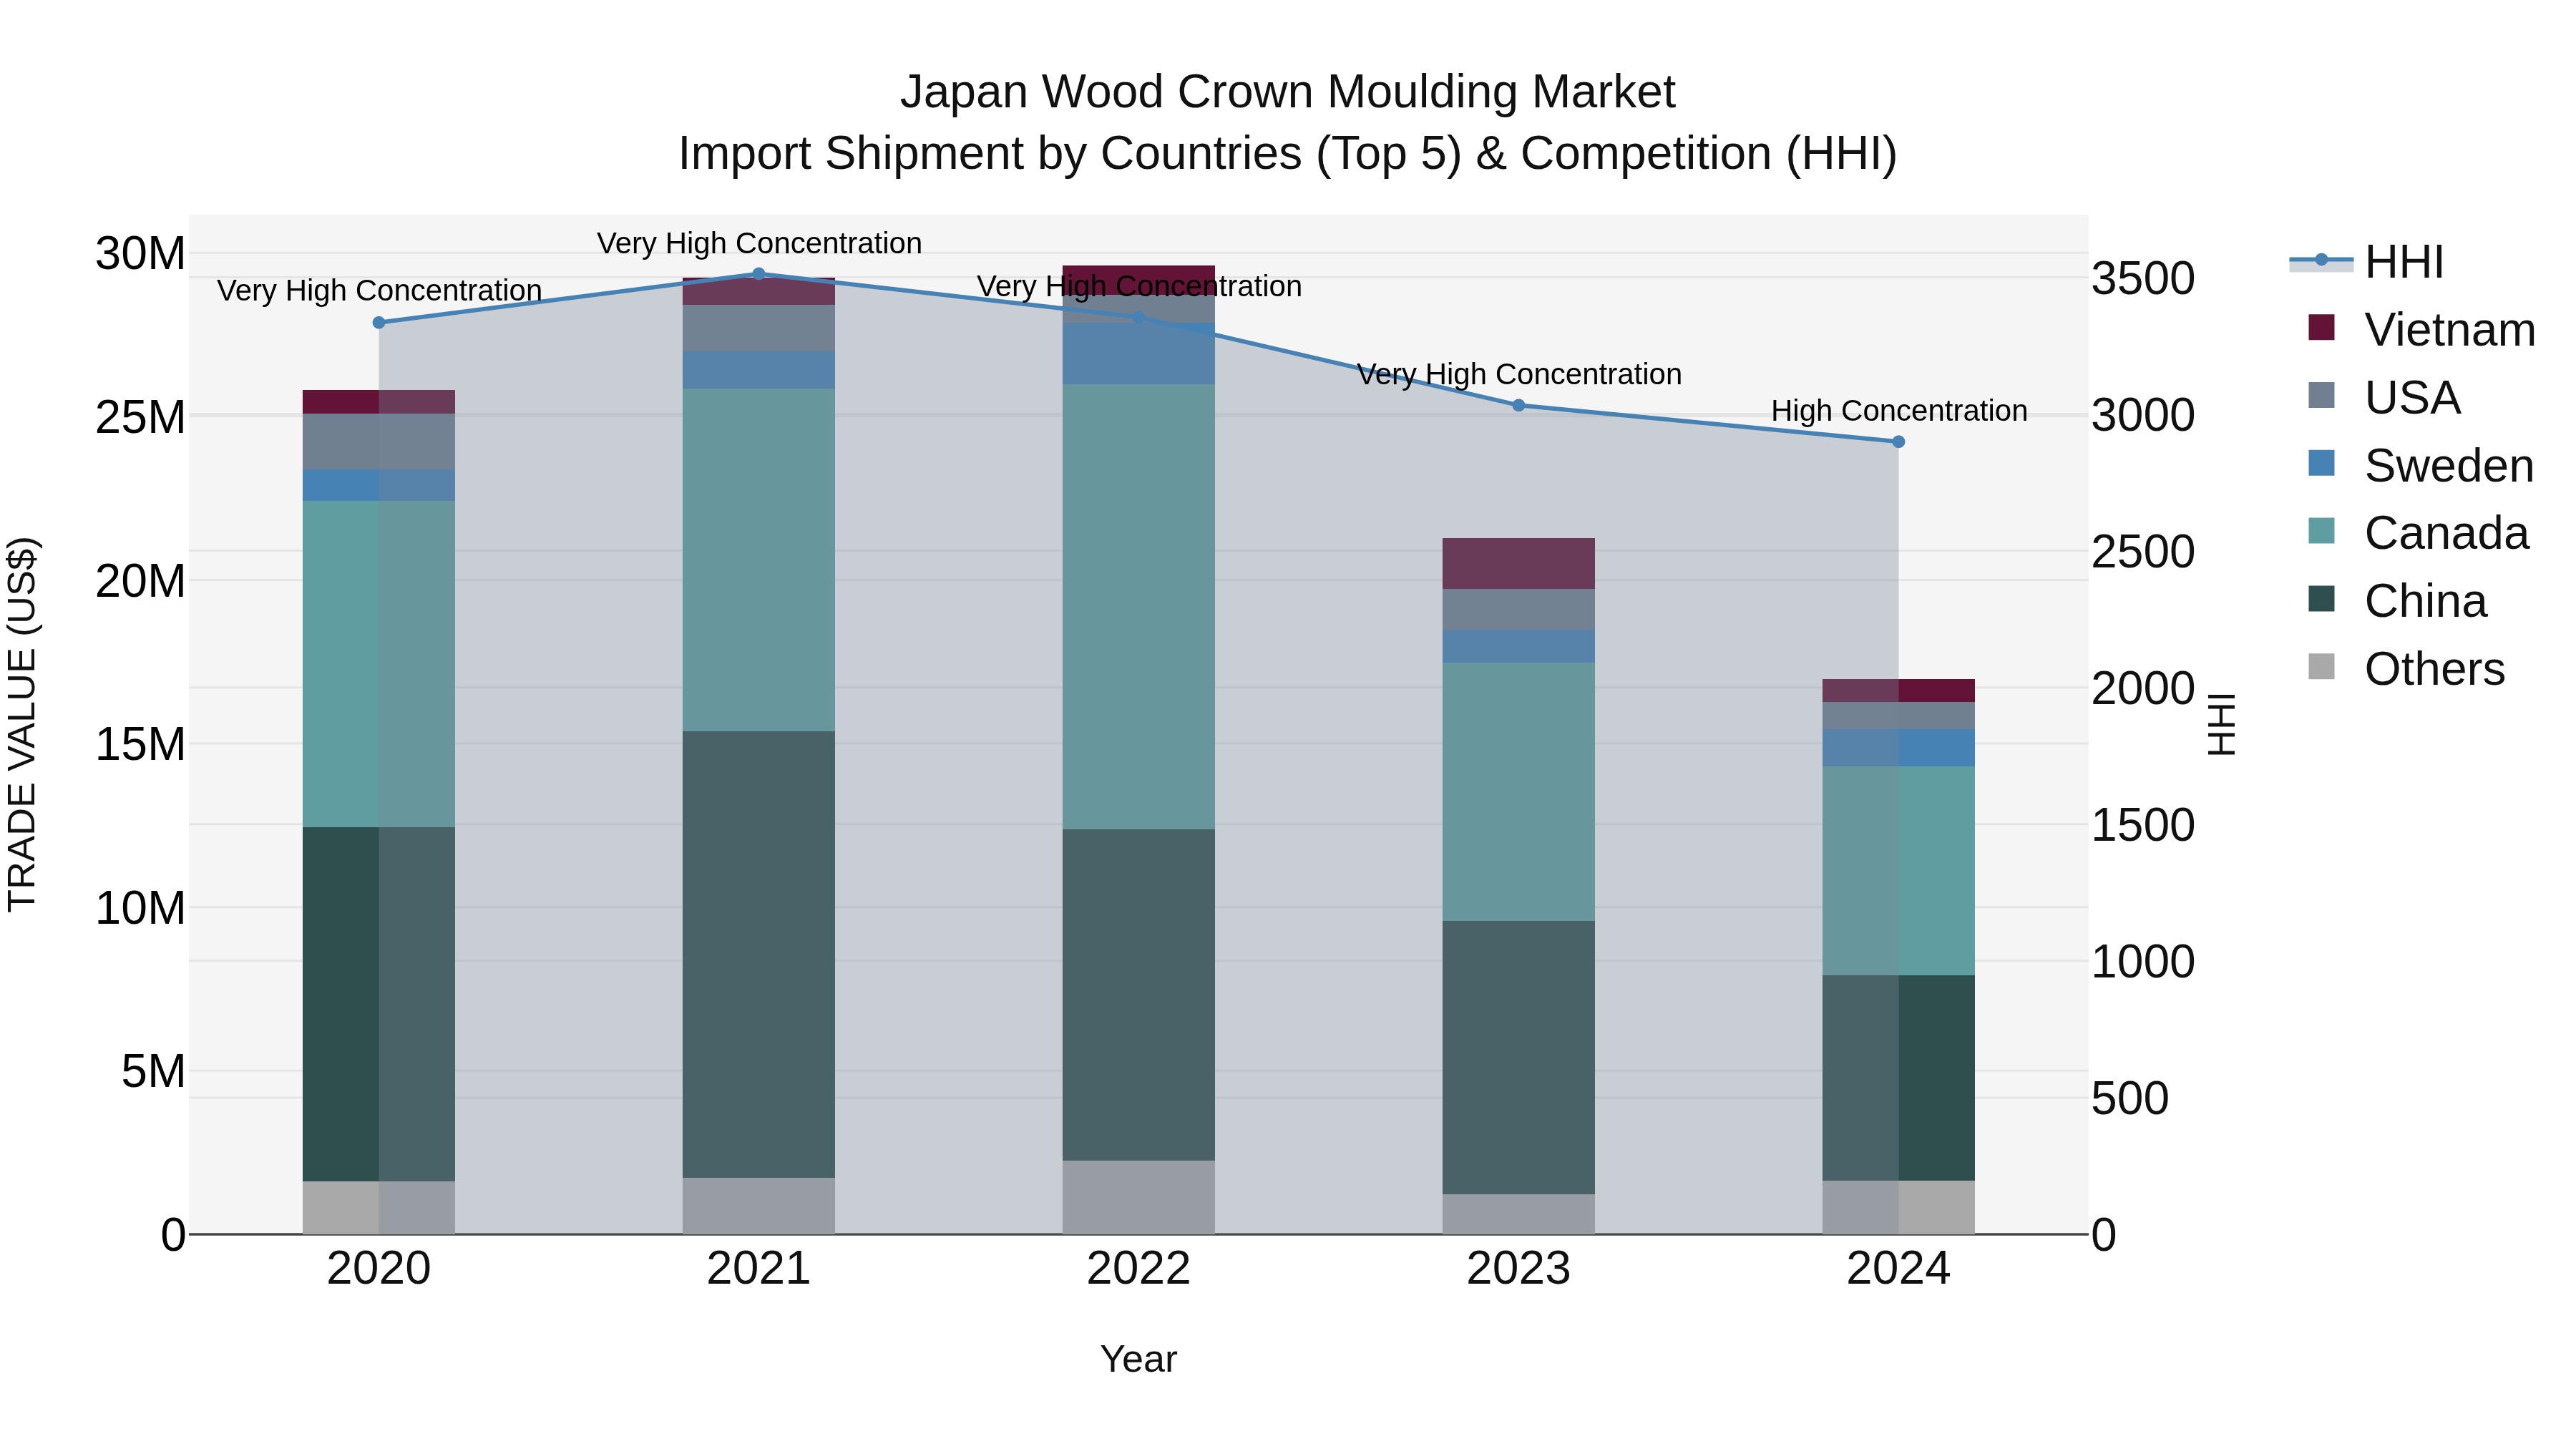The image size is (2576, 1449).
Task: Click the 2021 HHI data point
Action: (758, 274)
